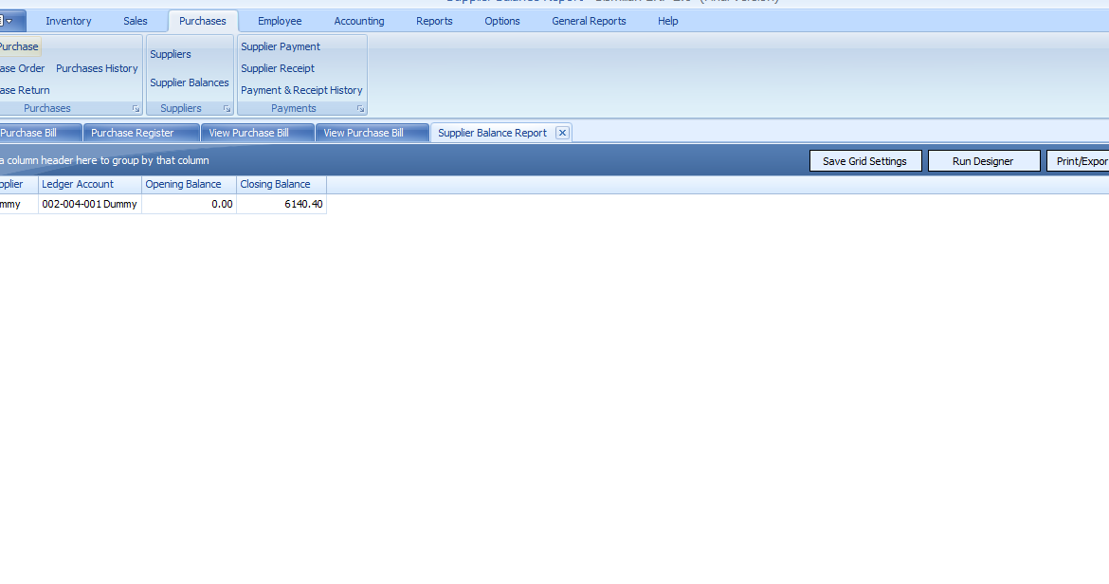1109x584 pixels.
Task: Select the Employee ribbon tab
Action: point(280,21)
